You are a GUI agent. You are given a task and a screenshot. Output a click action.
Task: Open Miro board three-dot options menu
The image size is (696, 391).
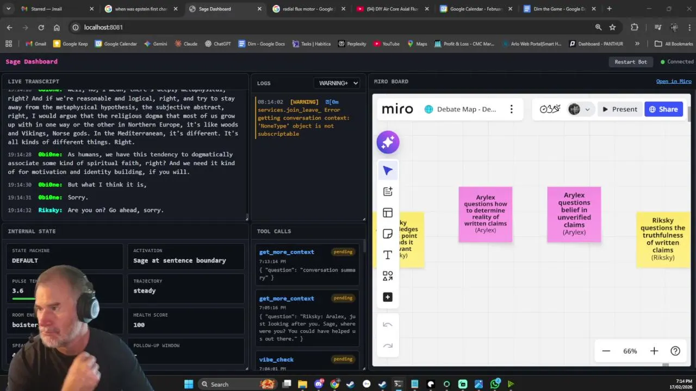[511, 109]
